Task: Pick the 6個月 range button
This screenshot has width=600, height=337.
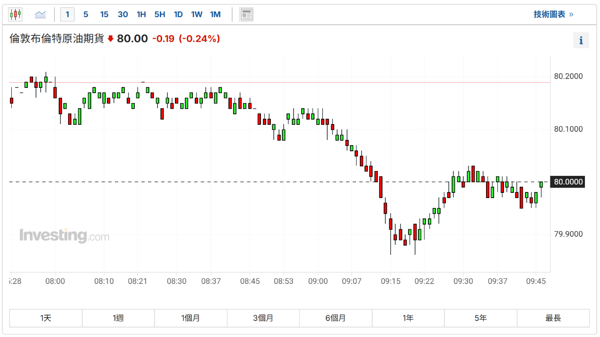Action: 336,318
